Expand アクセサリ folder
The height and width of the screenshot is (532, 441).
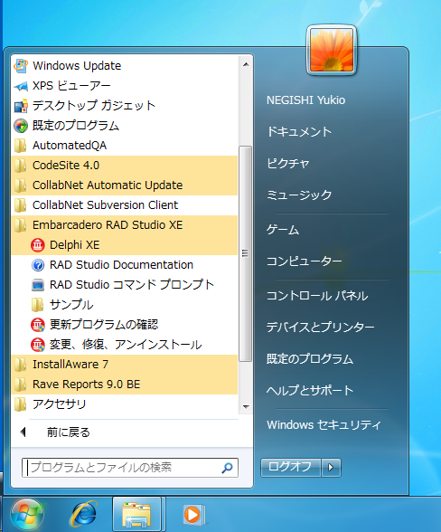(125, 404)
